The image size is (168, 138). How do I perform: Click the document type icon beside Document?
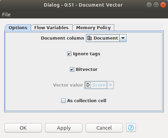(x=89, y=38)
